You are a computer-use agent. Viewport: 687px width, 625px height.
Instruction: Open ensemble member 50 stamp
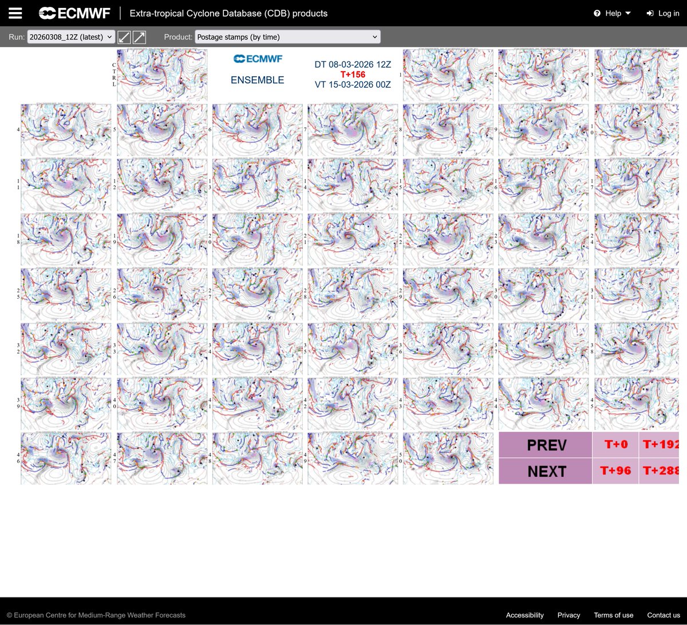(x=448, y=459)
